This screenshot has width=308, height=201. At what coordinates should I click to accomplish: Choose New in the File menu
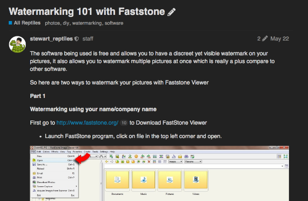point(55,156)
